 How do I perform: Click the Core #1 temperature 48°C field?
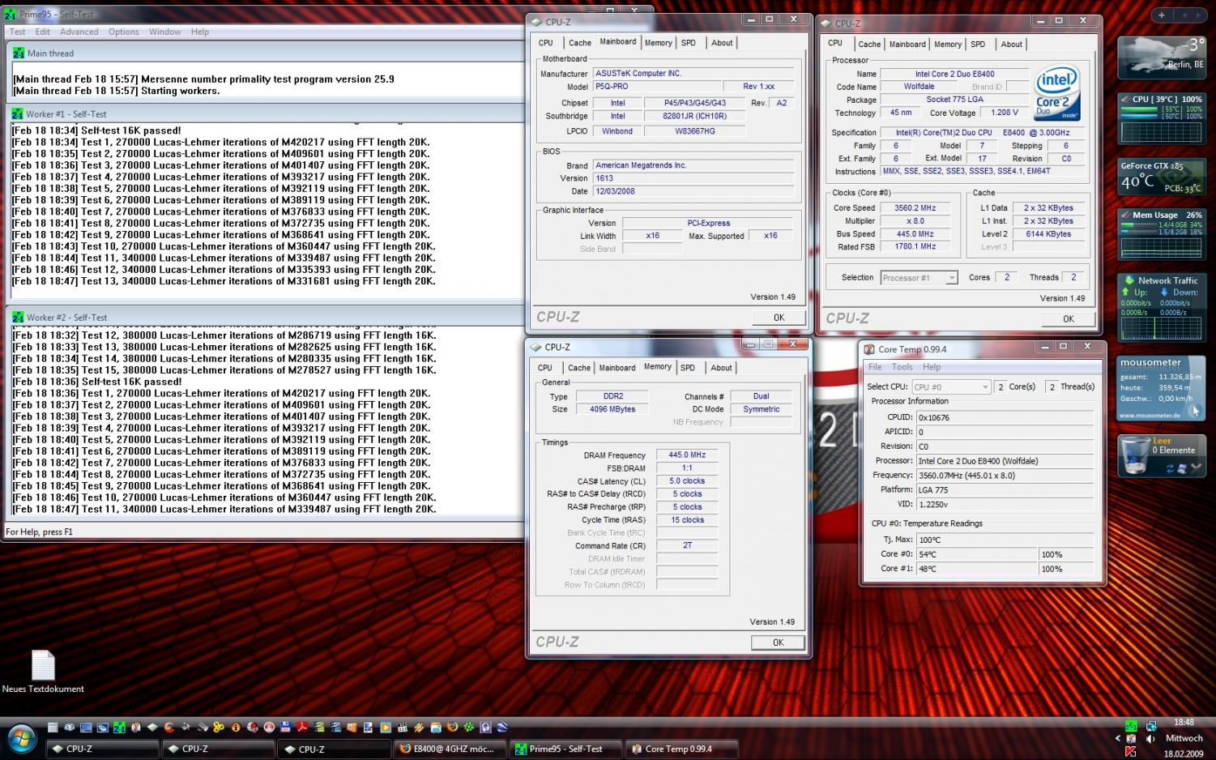tap(976, 569)
